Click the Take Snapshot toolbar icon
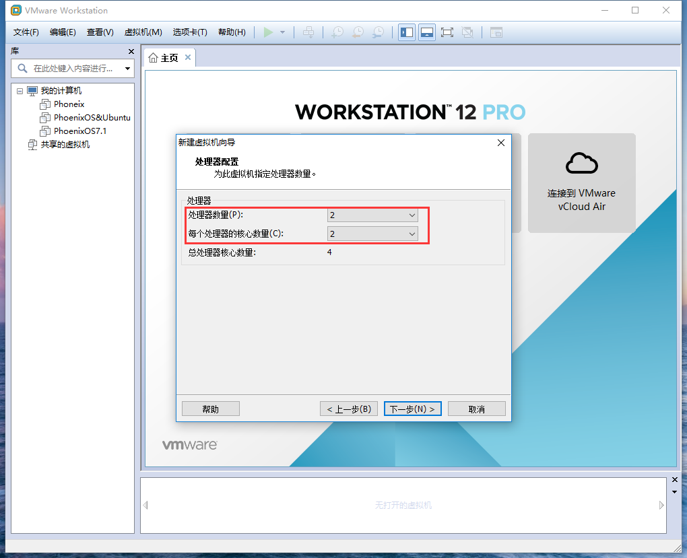This screenshot has height=558, width=687. pyautogui.click(x=337, y=32)
